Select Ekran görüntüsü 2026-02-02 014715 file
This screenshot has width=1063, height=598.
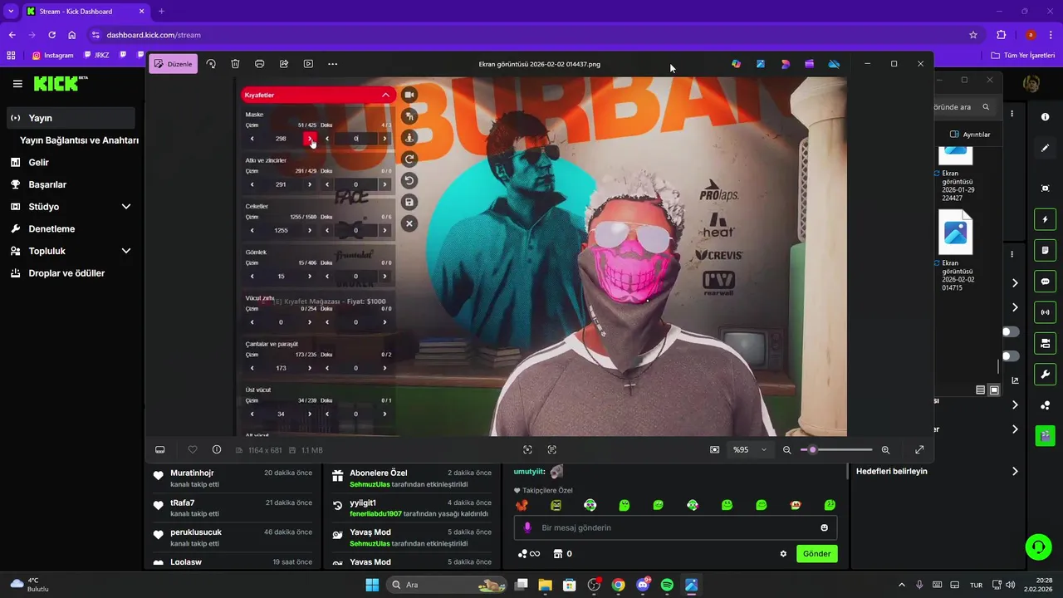[956, 249]
